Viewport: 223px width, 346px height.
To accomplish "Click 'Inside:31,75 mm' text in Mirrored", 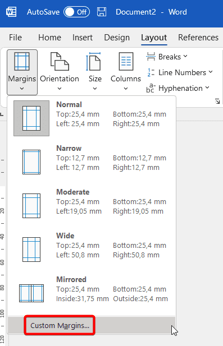I will tap(83, 298).
